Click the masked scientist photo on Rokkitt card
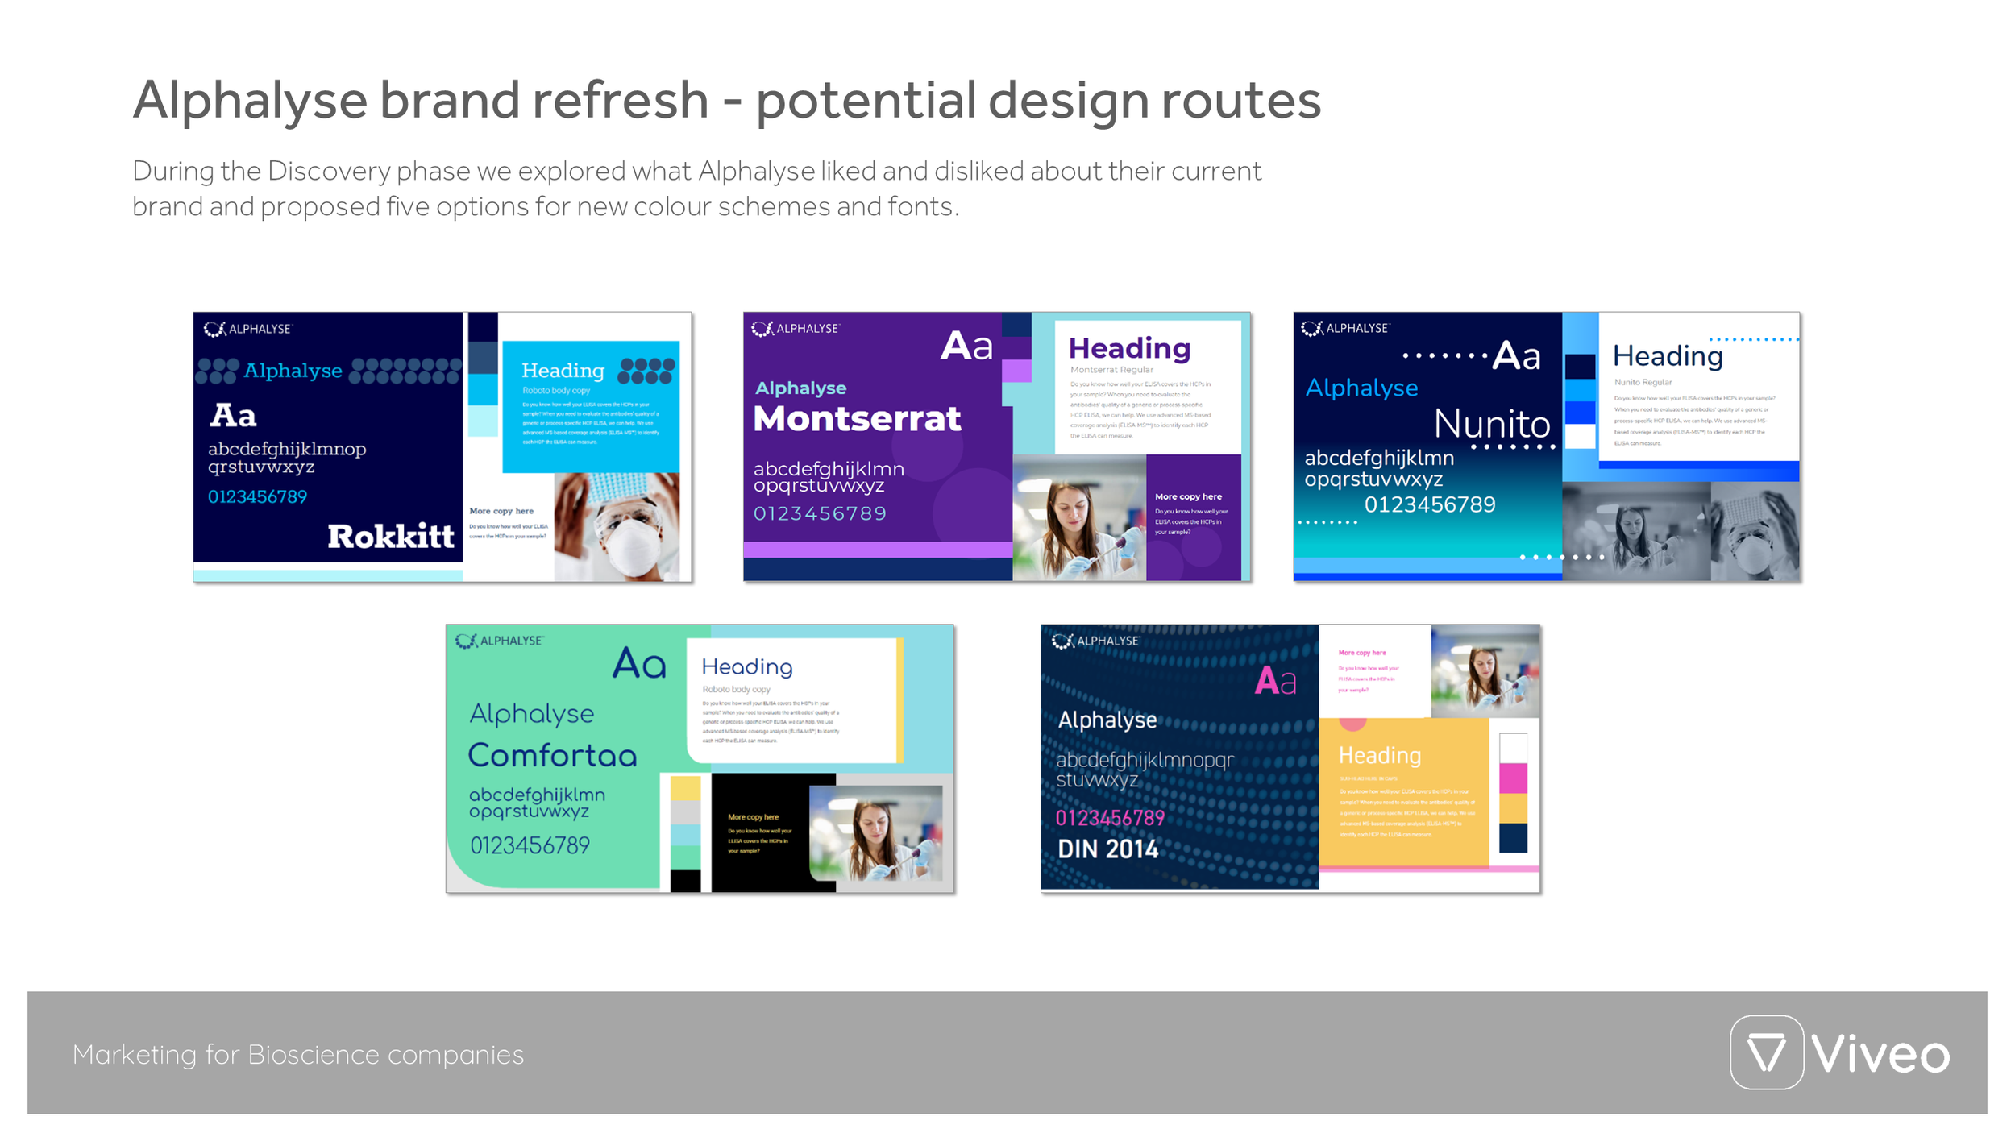This screenshot has height=1133, width=2015. (x=617, y=527)
